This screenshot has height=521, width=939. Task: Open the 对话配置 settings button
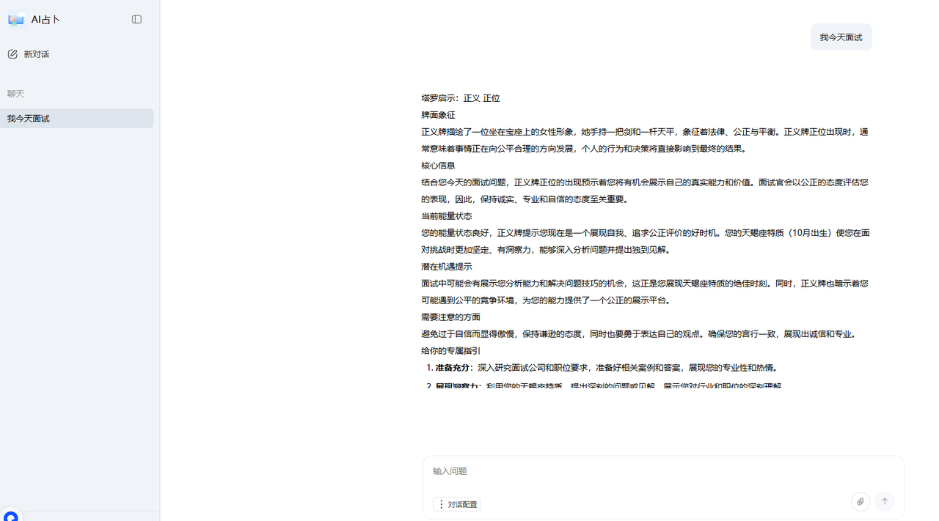pos(457,504)
